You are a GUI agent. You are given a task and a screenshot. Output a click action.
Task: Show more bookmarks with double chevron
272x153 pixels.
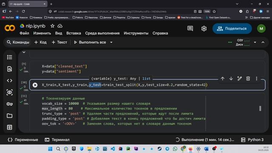click(246, 17)
